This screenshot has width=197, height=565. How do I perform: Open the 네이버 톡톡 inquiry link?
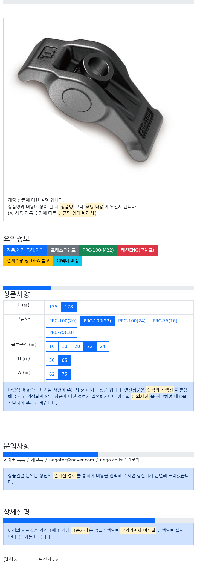tap(14, 460)
